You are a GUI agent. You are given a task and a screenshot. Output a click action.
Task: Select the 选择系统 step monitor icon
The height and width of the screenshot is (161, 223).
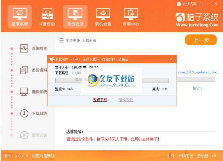(x=24, y=92)
